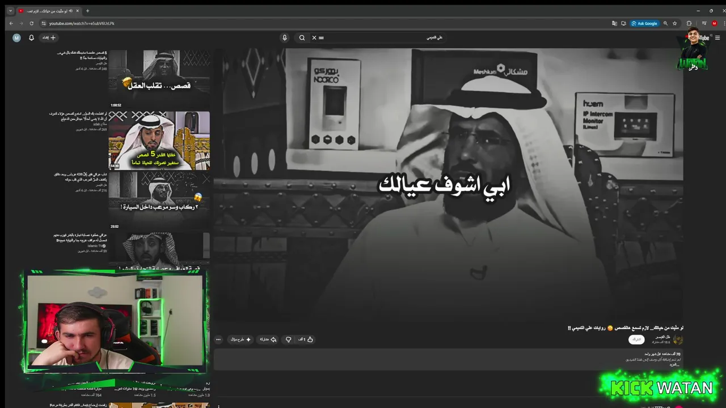726x408 pixels.
Task: Like the video with thumbs up
Action: coord(306,339)
